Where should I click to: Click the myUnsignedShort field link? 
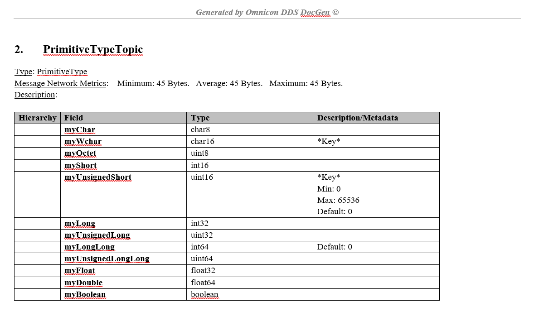(x=98, y=177)
